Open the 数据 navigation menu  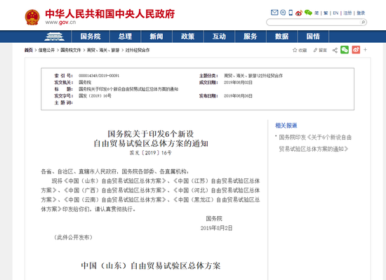[x=281, y=36]
